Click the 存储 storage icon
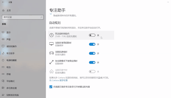The height and width of the screenshot is (98, 171). [x=3, y=74]
